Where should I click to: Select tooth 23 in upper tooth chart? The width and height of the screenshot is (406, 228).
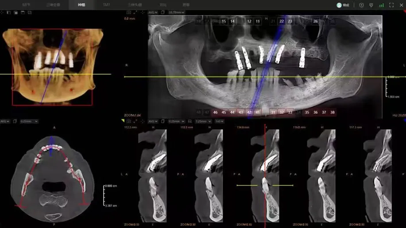pos(290,21)
